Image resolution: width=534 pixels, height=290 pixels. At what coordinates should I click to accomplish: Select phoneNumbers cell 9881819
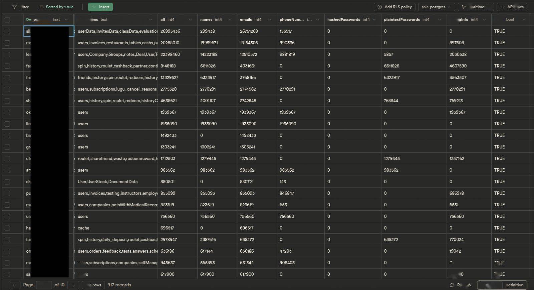tap(301, 54)
